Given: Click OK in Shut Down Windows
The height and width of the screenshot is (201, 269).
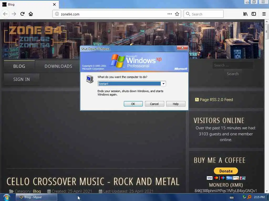Looking at the screenshot, I should [x=133, y=104].
